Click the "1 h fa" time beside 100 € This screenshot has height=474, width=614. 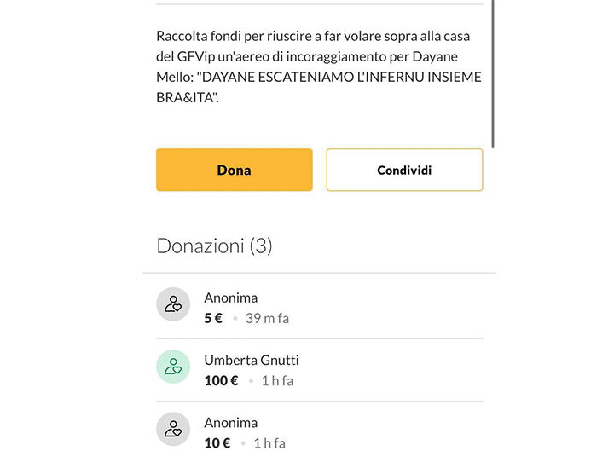tap(276, 380)
